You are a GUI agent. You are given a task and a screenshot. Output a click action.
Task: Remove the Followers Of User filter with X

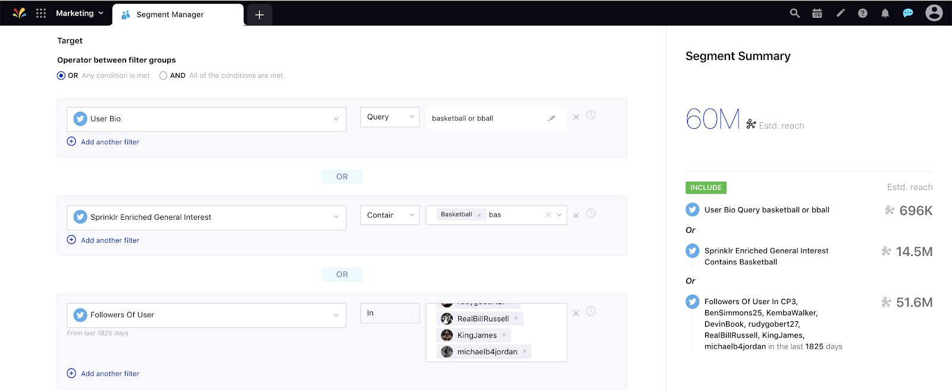point(576,313)
